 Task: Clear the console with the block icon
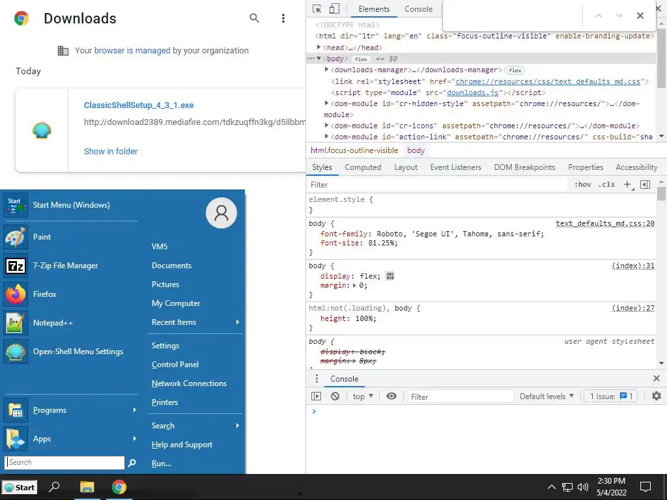335,396
